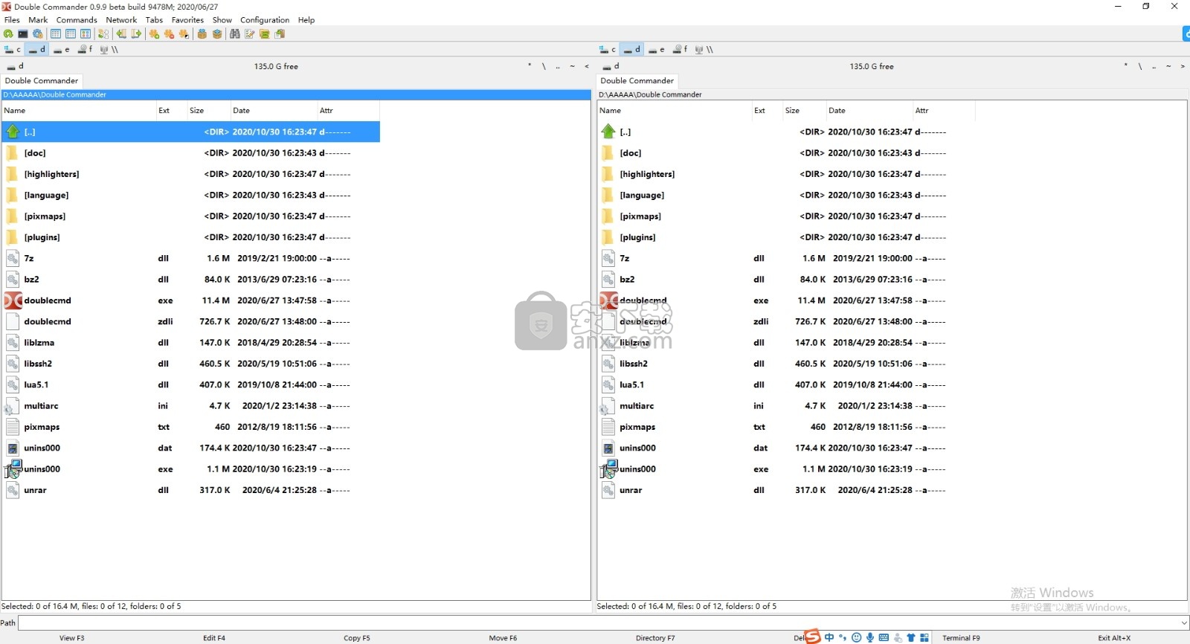
Task: Click the Go back arrow toolbar icon
Action: coord(121,34)
